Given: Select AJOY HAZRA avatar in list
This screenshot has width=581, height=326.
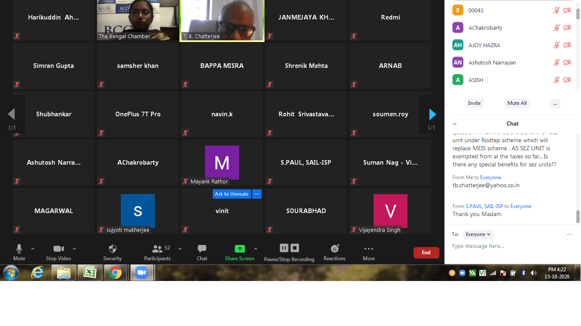Looking at the screenshot, I should click(x=458, y=45).
